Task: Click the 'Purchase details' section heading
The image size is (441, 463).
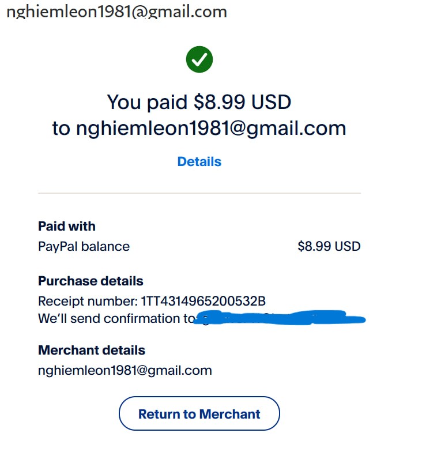Action: (x=91, y=281)
